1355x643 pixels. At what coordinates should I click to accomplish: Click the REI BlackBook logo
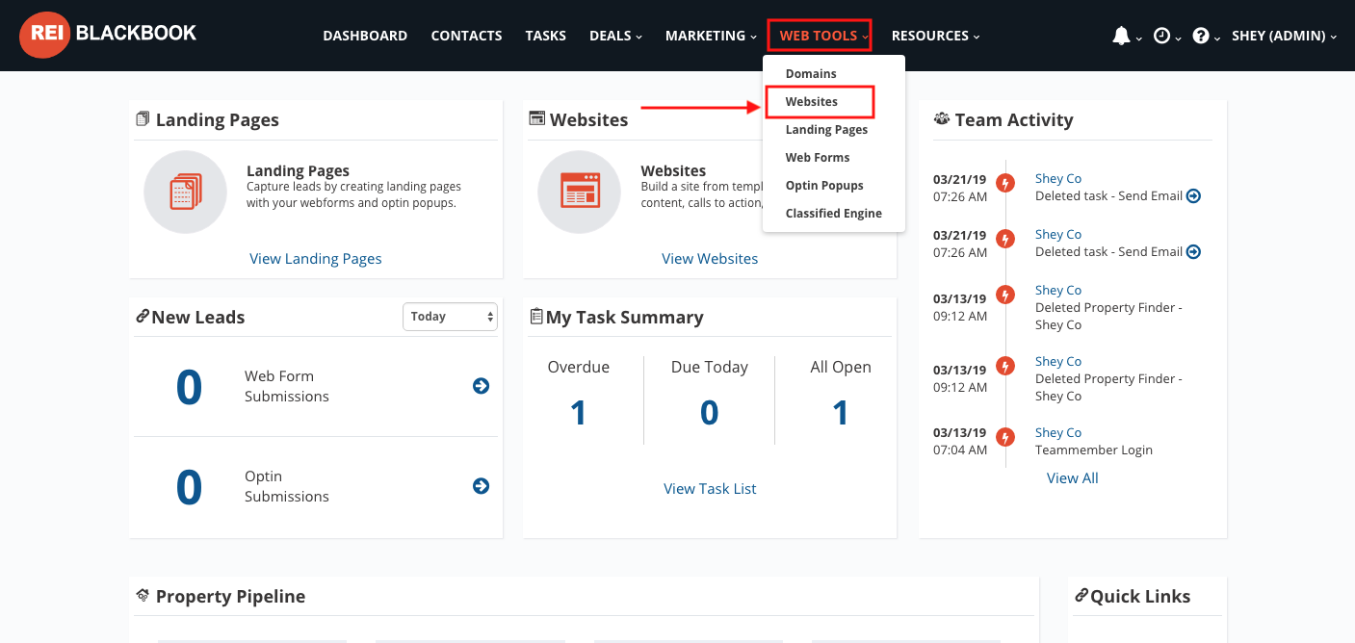[x=108, y=35]
